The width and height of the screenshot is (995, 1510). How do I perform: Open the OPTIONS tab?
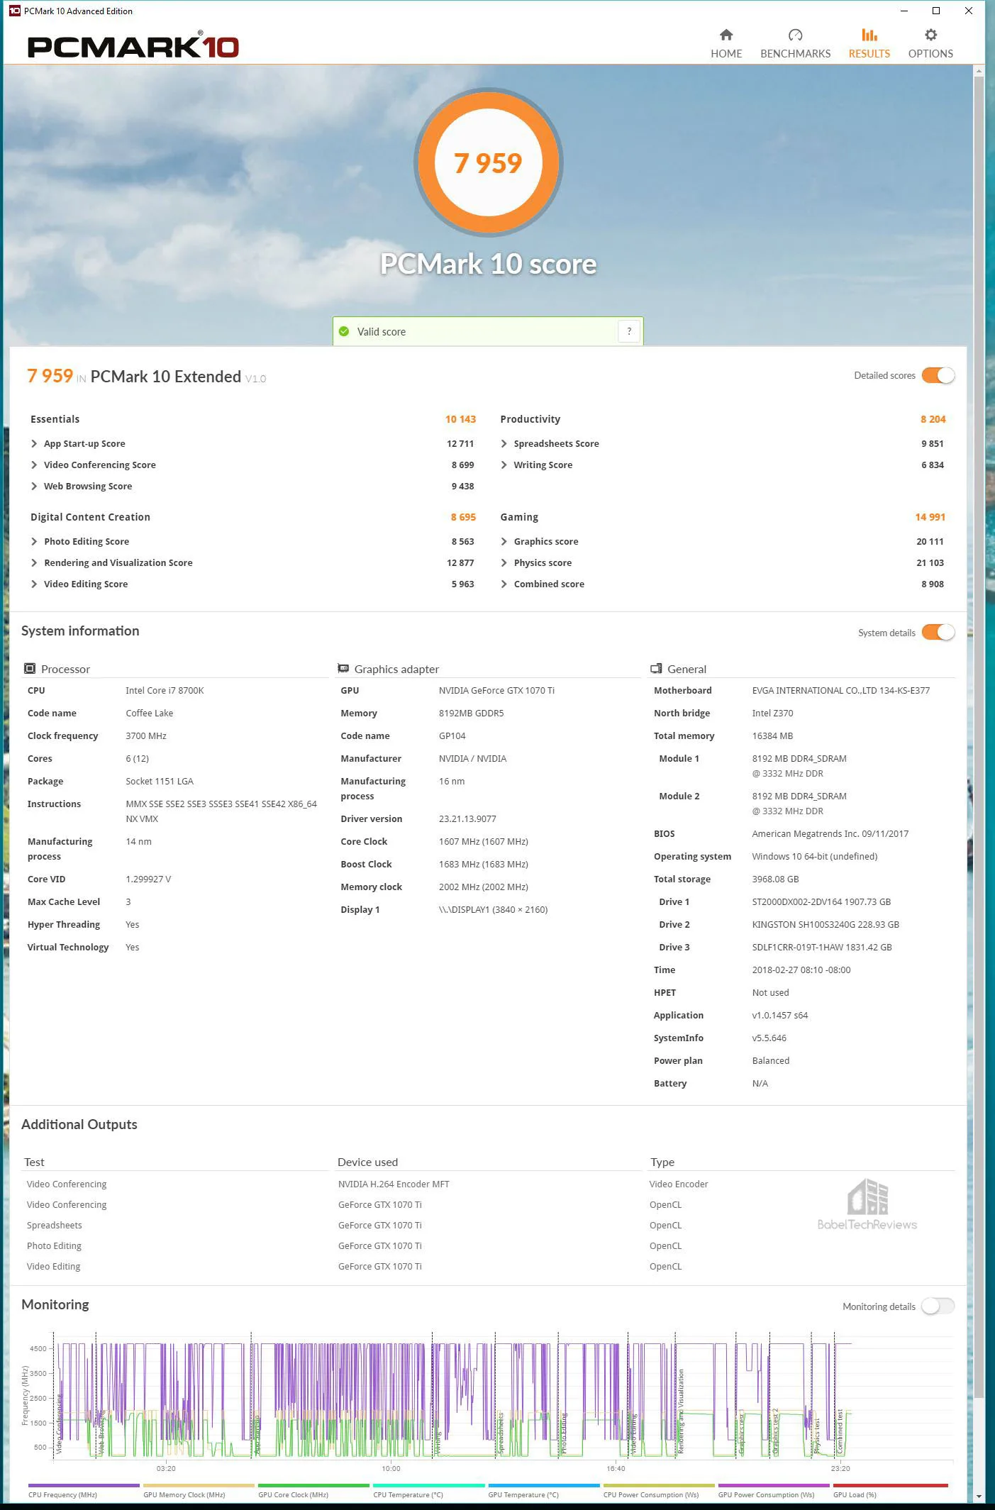tap(930, 44)
